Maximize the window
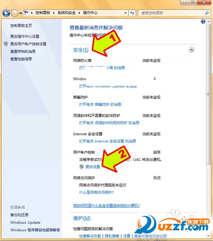The height and width of the screenshot is (241, 213). click(193, 3)
